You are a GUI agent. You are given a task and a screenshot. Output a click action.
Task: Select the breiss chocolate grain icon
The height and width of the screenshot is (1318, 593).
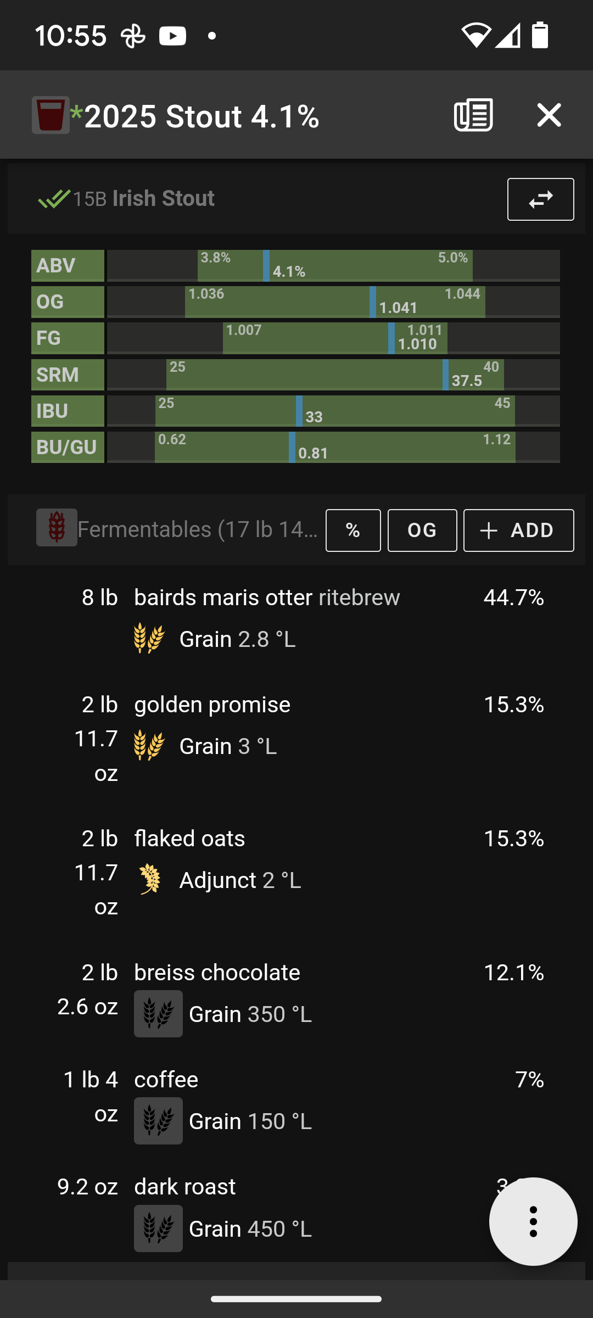158,1014
